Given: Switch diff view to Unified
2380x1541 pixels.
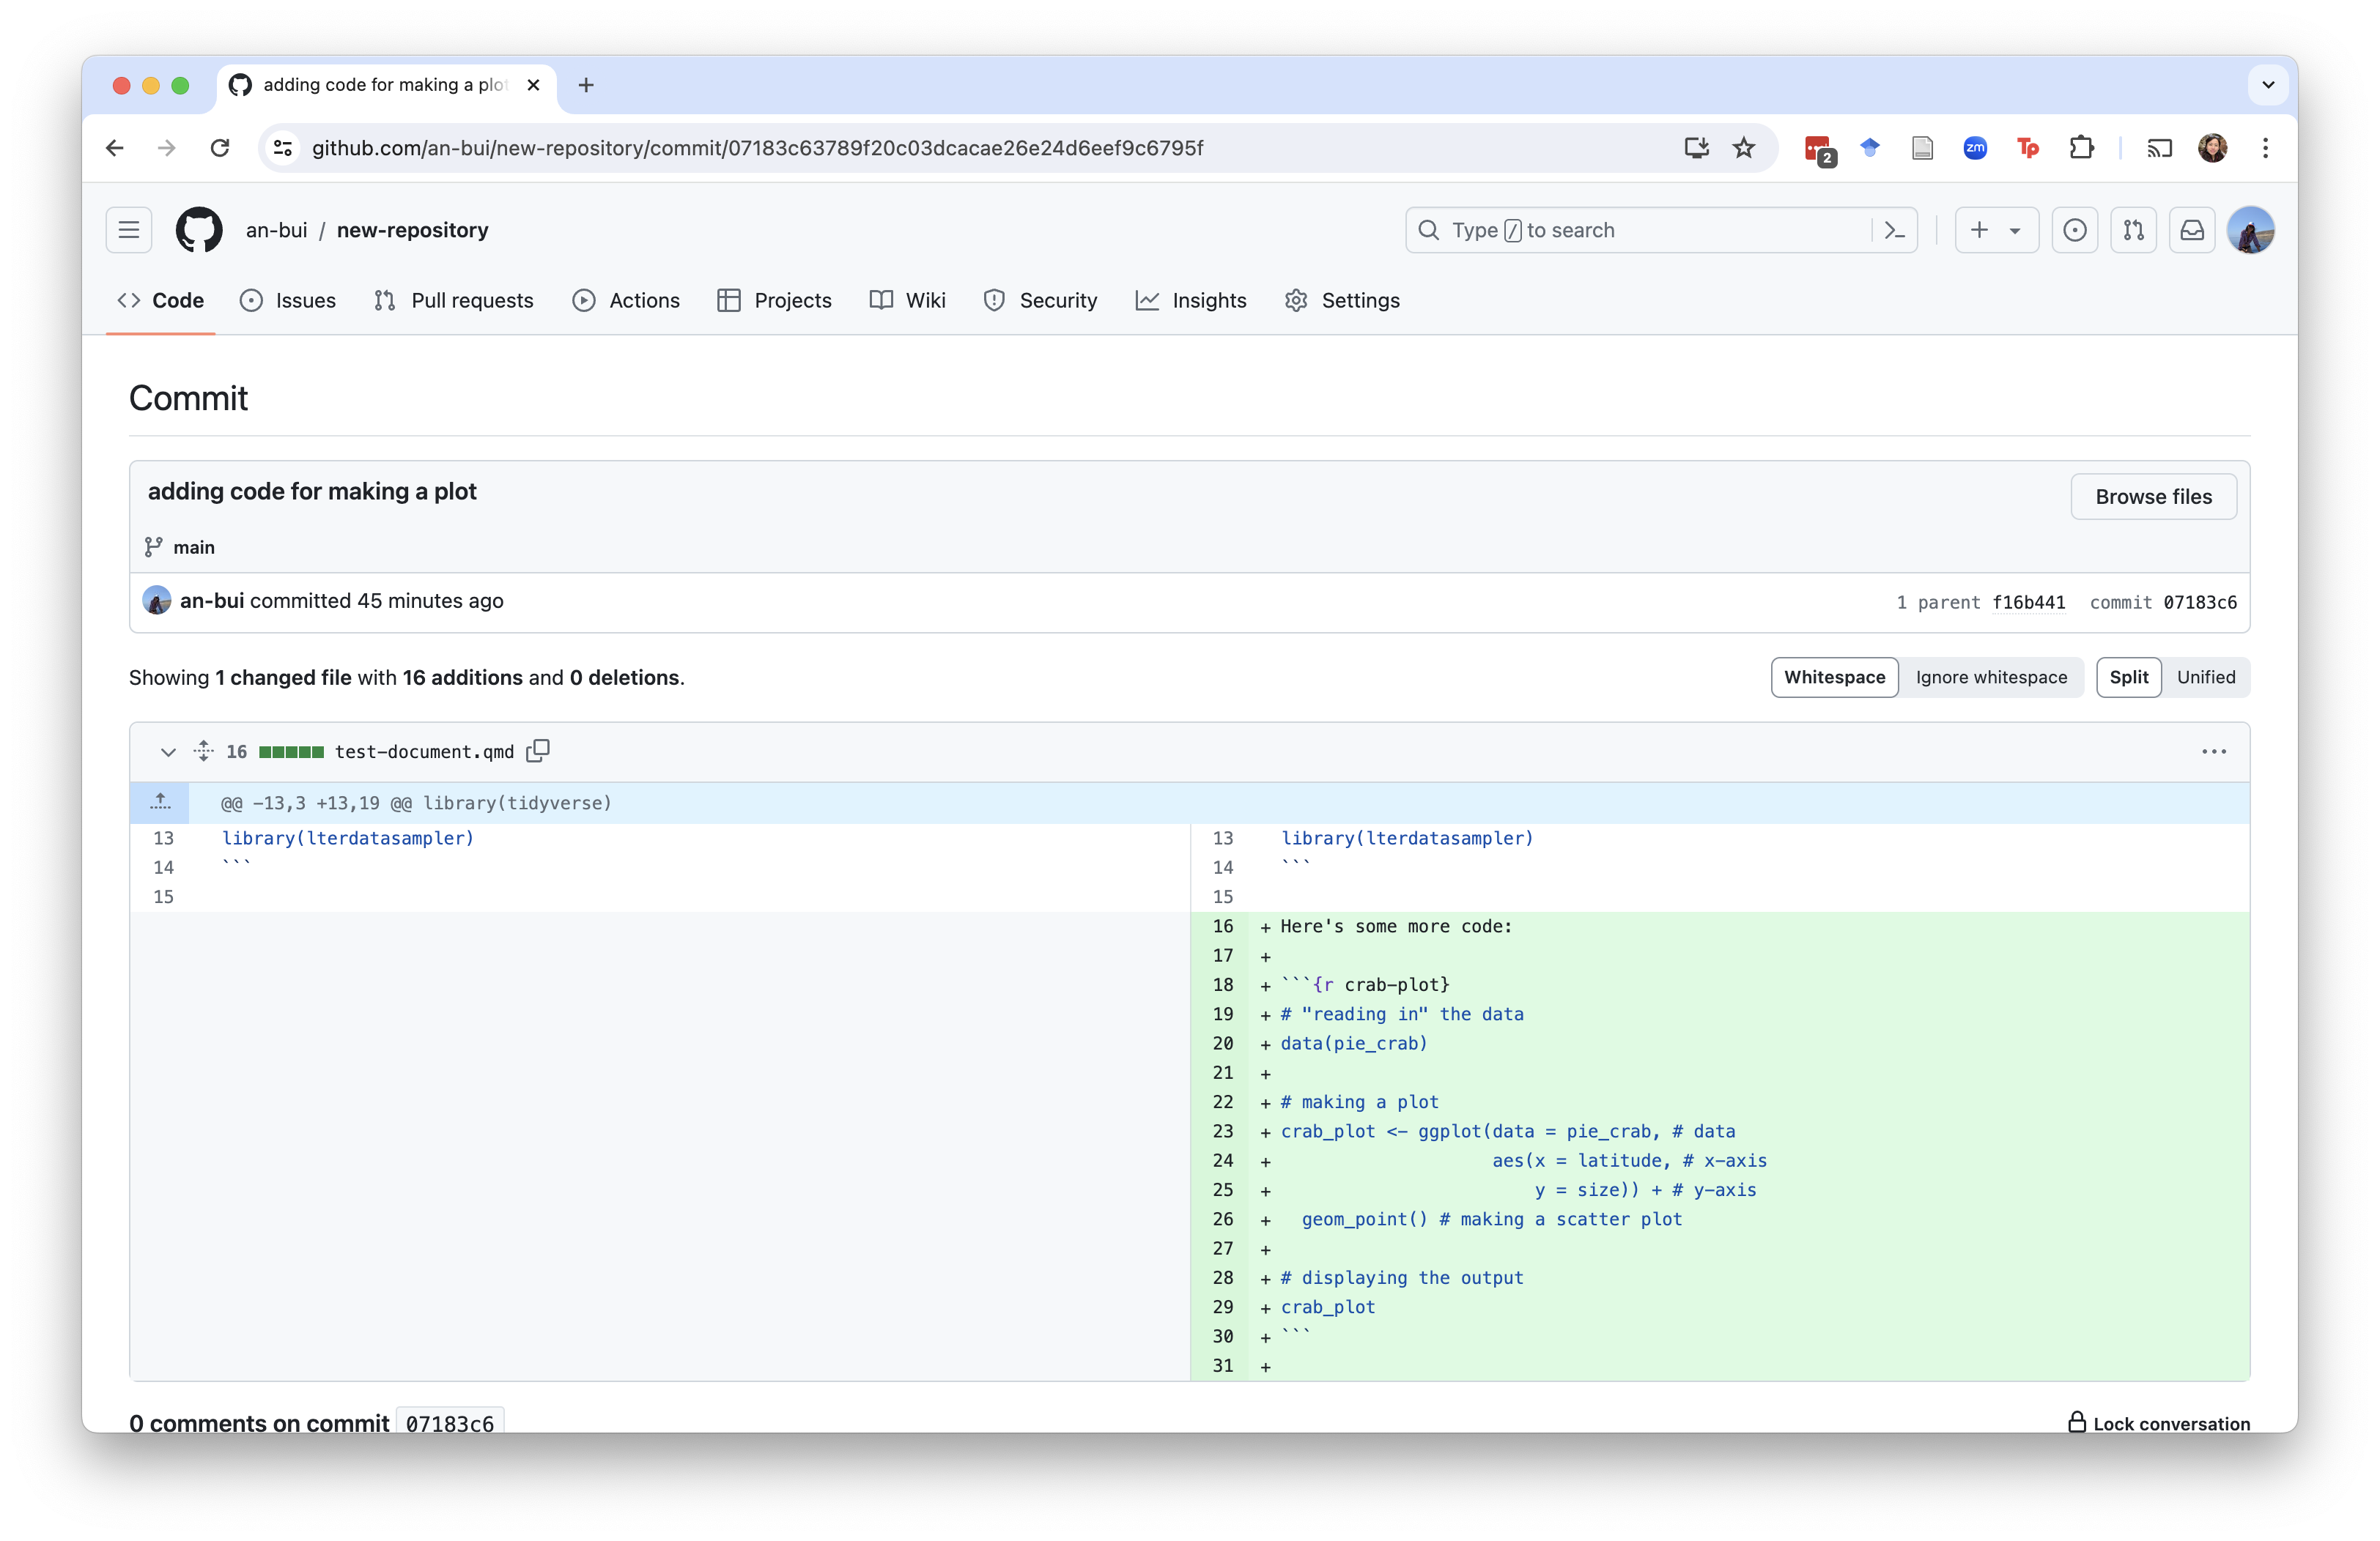Looking at the screenshot, I should coord(2206,677).
